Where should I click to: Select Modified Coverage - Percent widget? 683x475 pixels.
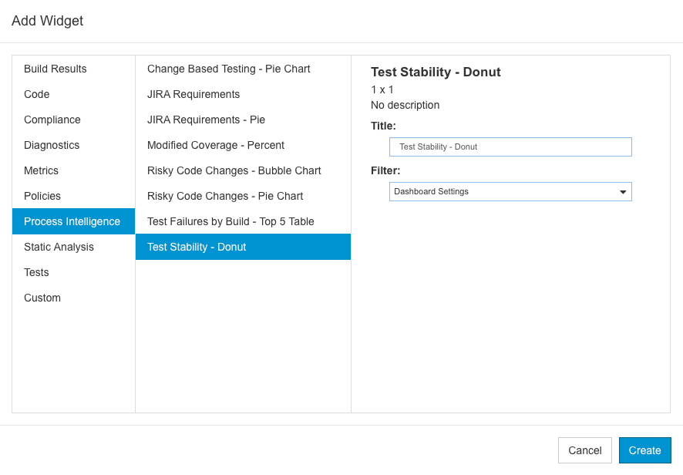pyautogui.click(x=243, y=145)
